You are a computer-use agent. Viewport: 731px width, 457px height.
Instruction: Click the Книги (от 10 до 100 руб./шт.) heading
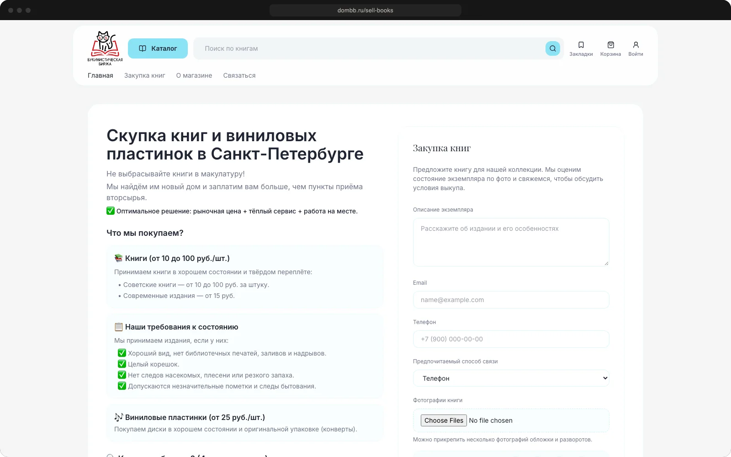pyautogui.click(x=177, y=258)
